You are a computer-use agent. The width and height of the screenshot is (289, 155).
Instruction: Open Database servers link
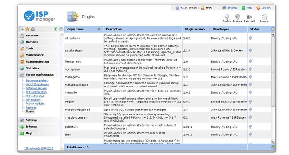tap(36, 88)
